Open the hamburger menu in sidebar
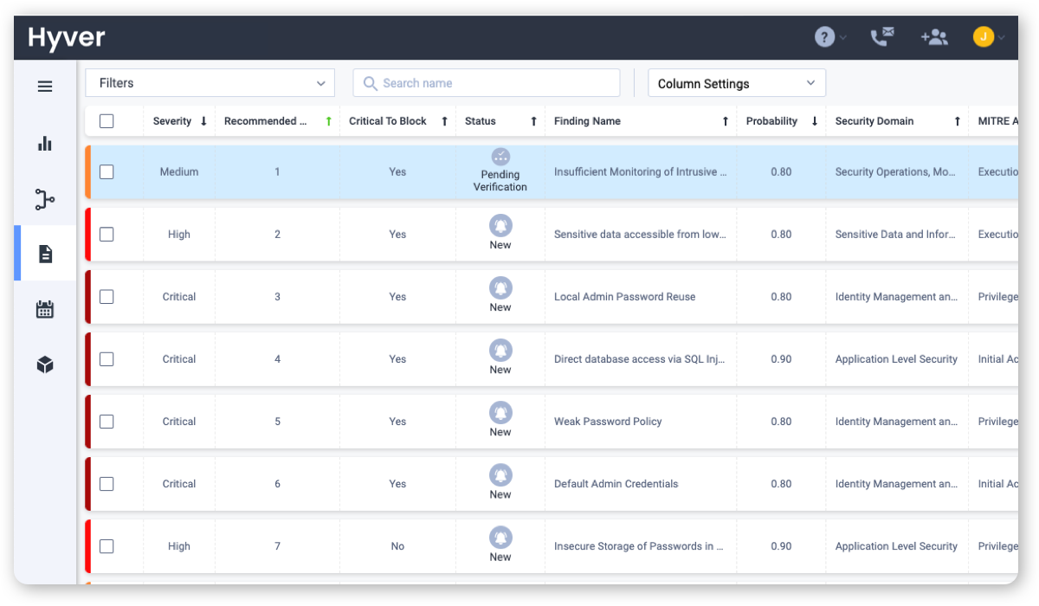Viewport: 1039px width, 606px height. click(x=45, y=87)
